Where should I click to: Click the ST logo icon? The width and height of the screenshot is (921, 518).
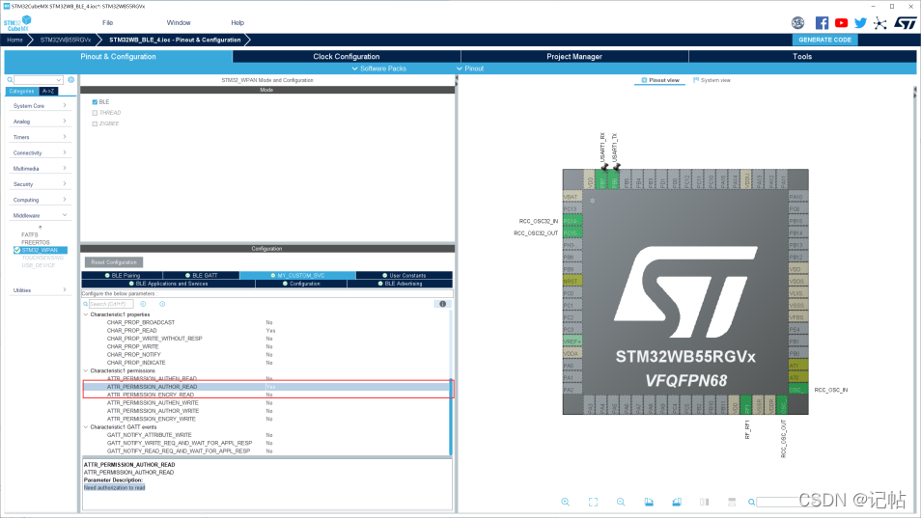(x=906, y=23)
